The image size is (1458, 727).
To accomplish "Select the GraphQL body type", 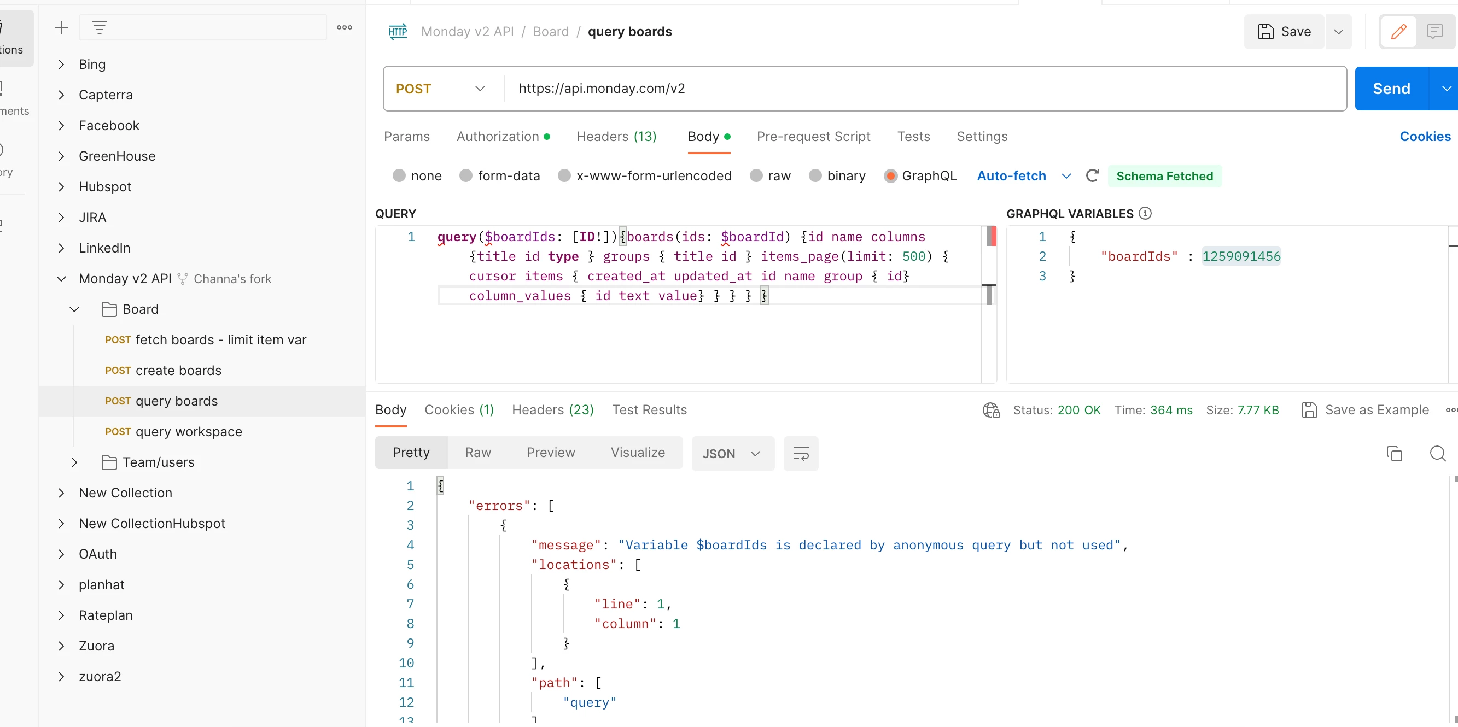I will (890, 176).
